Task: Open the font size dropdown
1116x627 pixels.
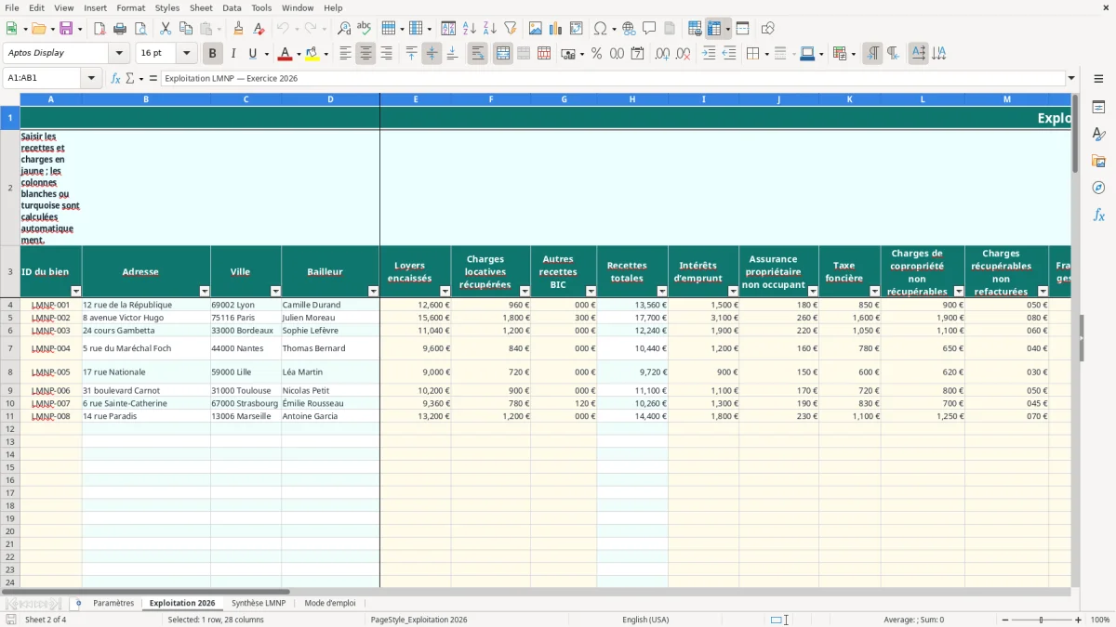Action: click(x=187, y=54)
